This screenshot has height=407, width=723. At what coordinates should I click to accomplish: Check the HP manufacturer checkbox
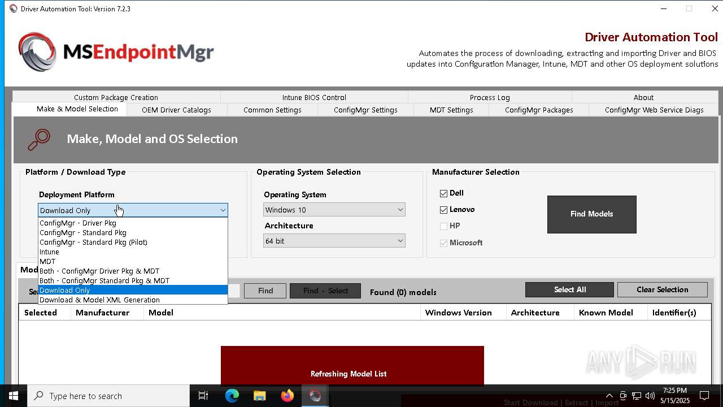pos(443,226)
